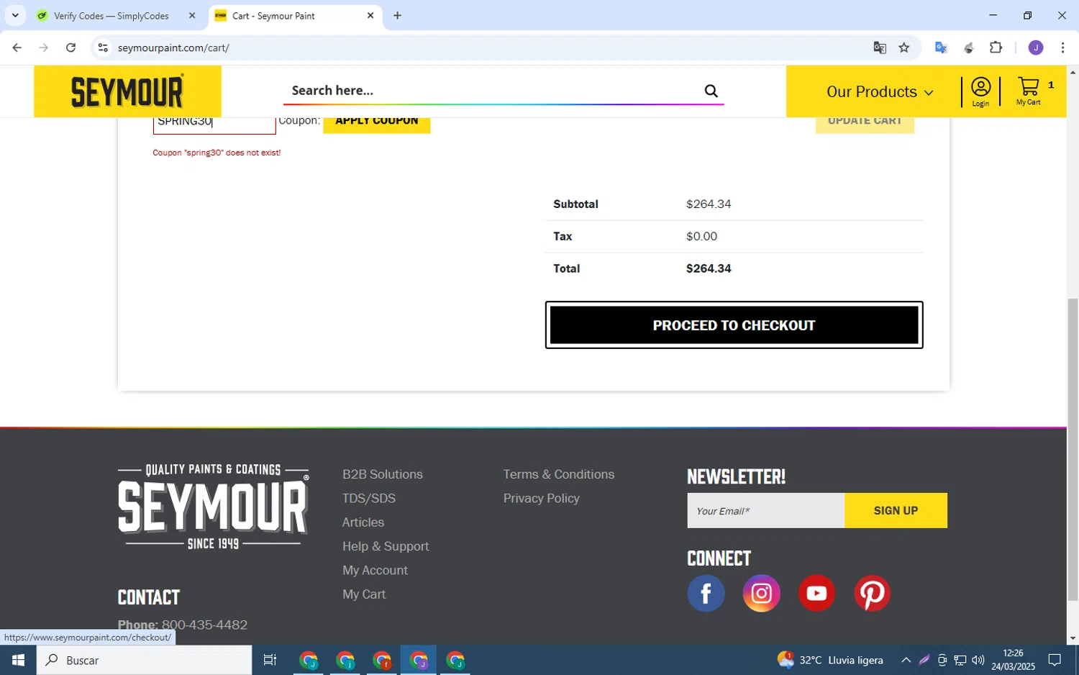The width and height of the screenshot is (1079, 675).
Task: Open a new browser tab
Action: coord(397,15)
